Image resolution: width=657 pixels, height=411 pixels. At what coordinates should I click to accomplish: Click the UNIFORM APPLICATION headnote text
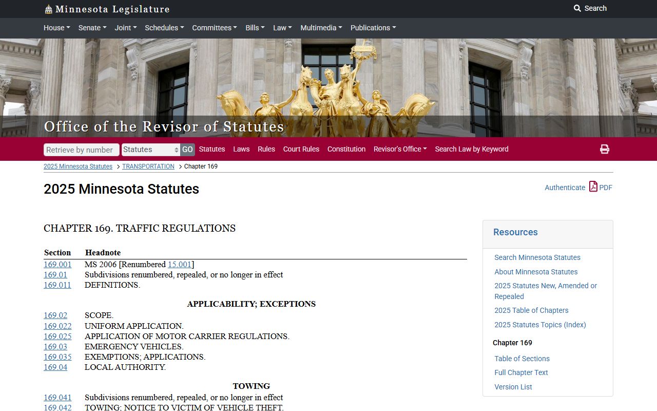[134, 326]
